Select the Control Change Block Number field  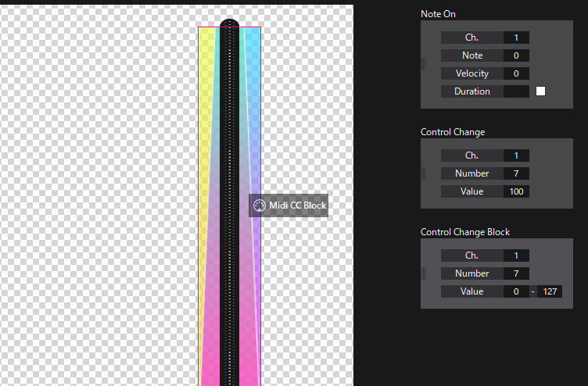click(516, 273)
